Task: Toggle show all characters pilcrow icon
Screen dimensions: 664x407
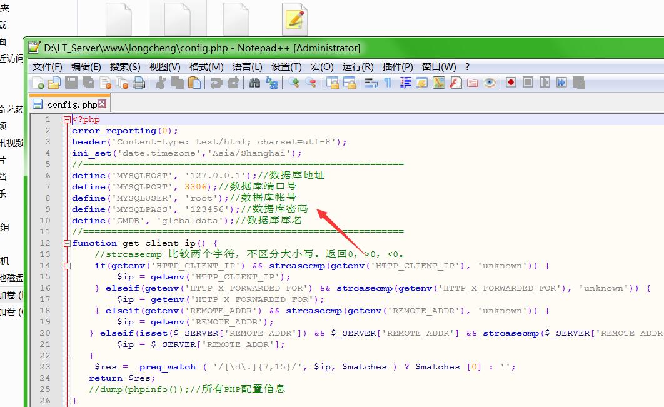Action: coord(388,83)
